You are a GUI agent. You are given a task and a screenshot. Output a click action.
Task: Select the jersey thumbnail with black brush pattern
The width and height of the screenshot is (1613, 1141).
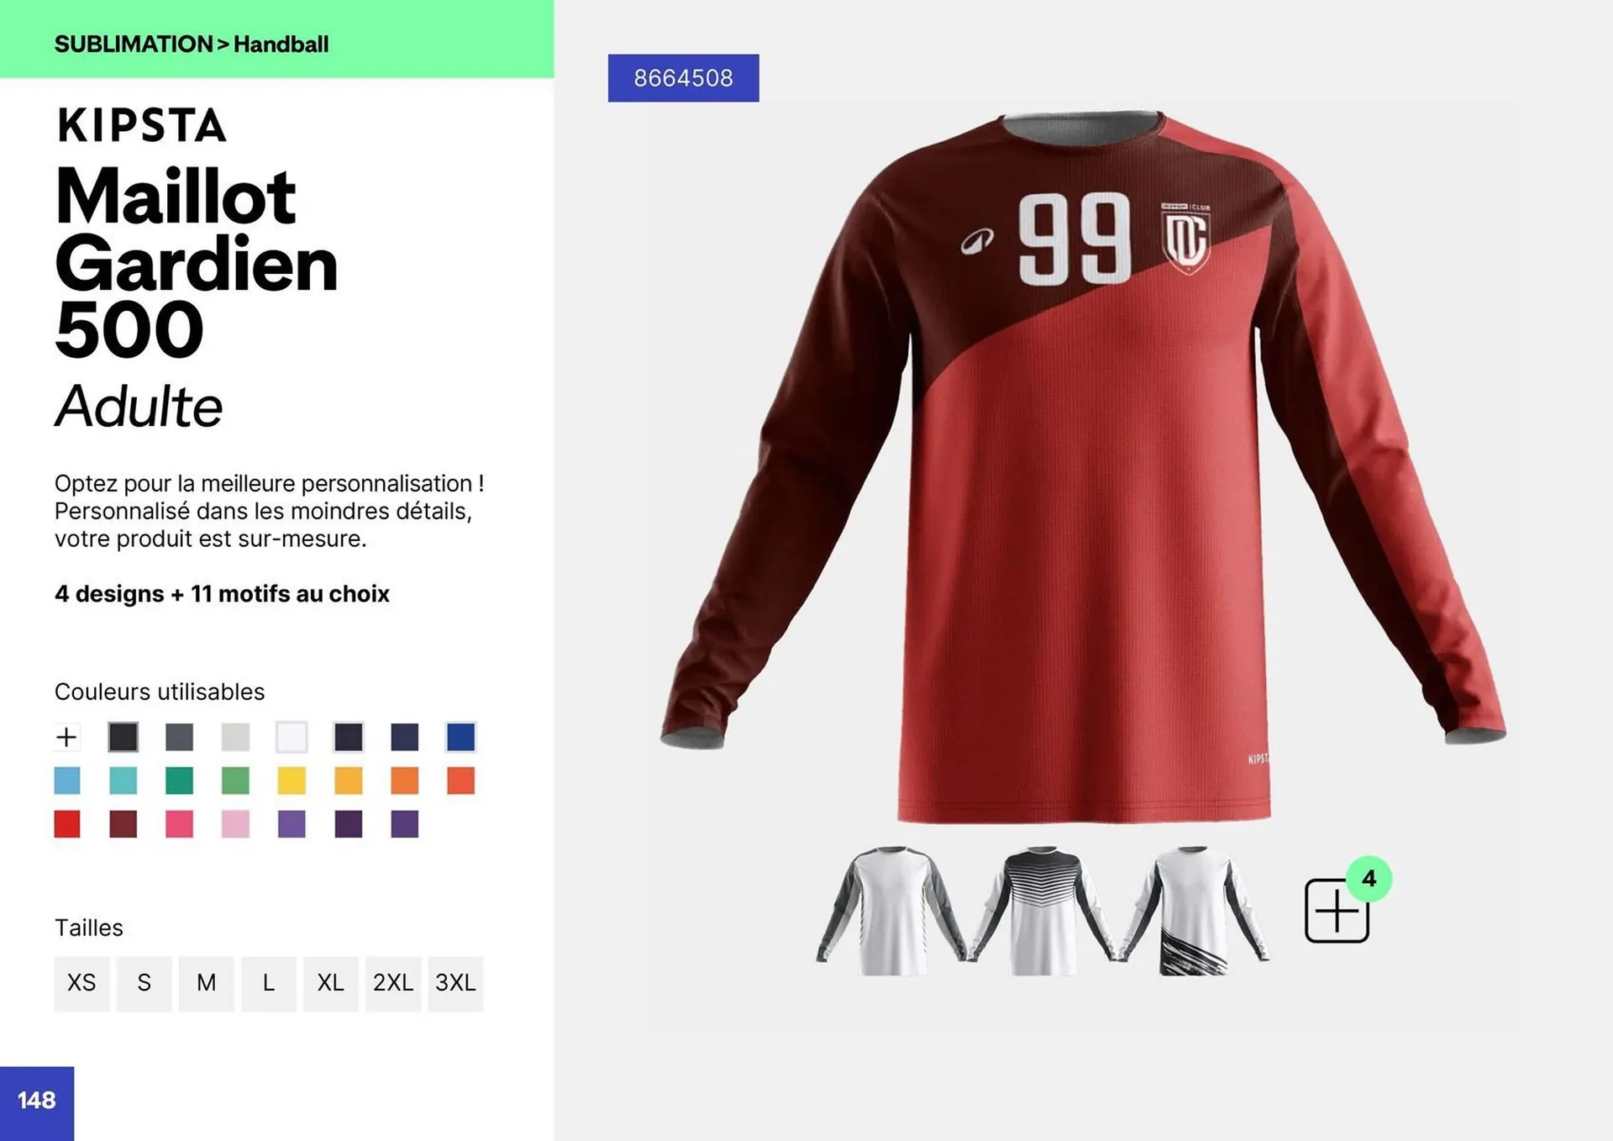click(1195, 911)
